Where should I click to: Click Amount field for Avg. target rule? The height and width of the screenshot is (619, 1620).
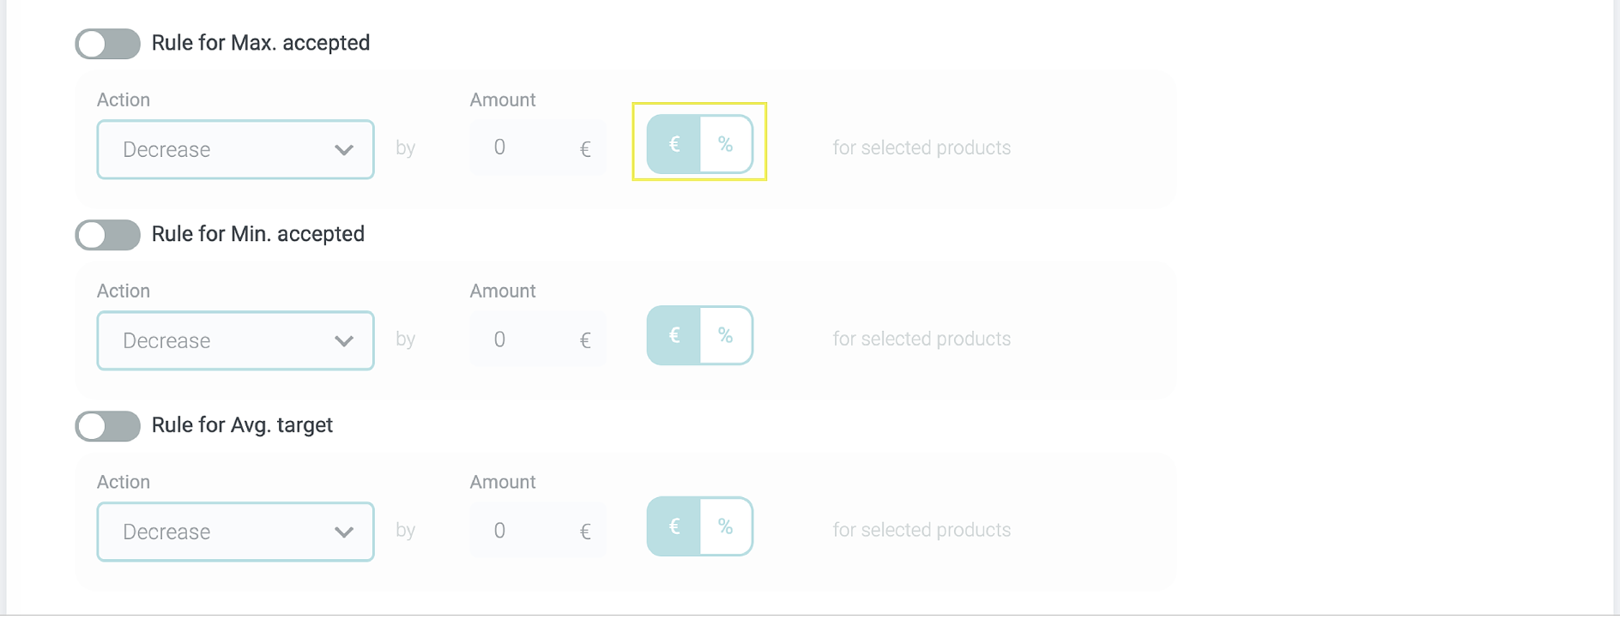[x=525, y=531]
